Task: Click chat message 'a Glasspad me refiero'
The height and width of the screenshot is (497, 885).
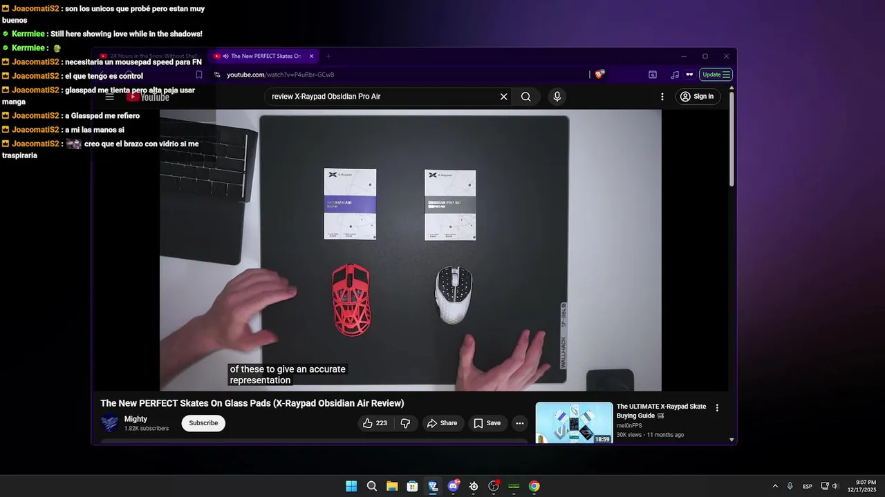Action: tap(71, 116)
